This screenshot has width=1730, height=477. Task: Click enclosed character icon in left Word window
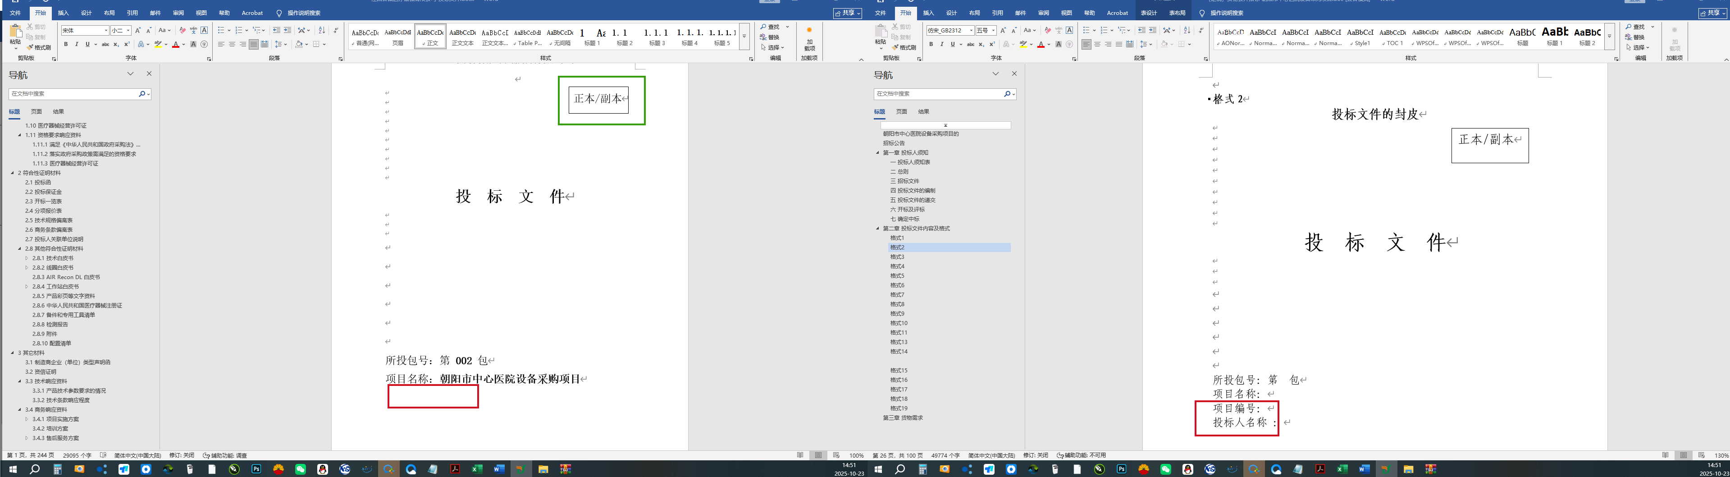pos(204,44)
